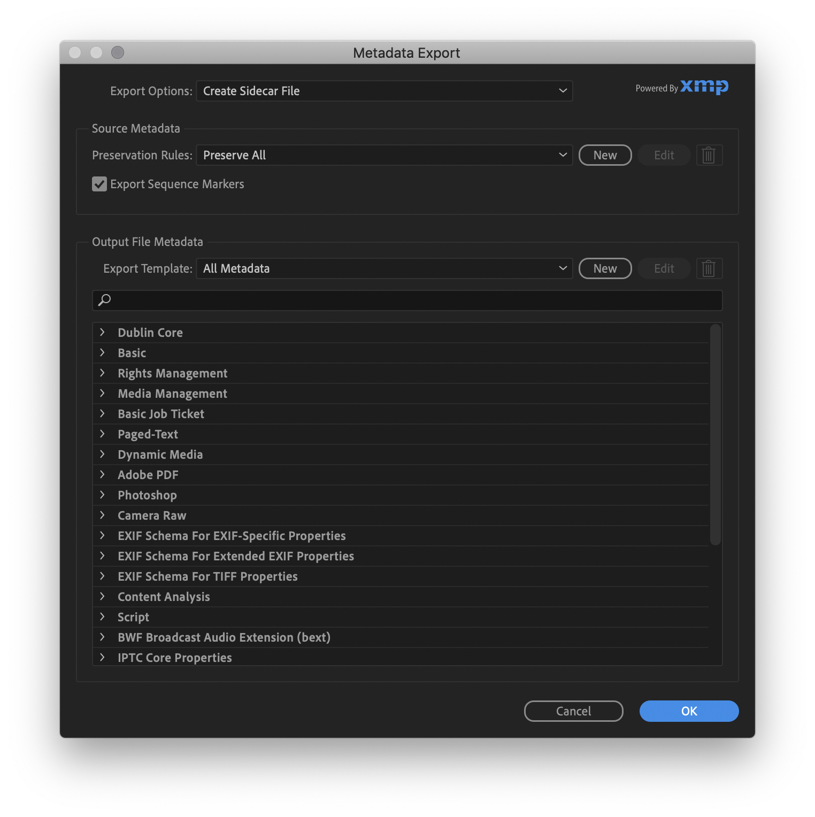Confirm export with OK button
815x817 pixels.
(689, 711)
